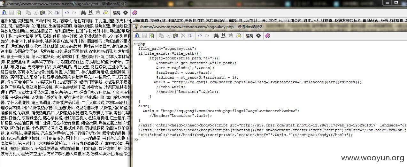Viewport: 407px width, 167px height.
Task: Open the Preferences gear in the sogoukey.php editor
Action: coord(258,36)
